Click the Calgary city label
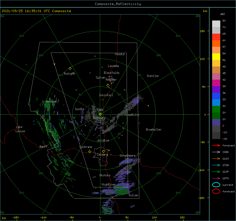 pyautogui.click(x=102, y=155)
